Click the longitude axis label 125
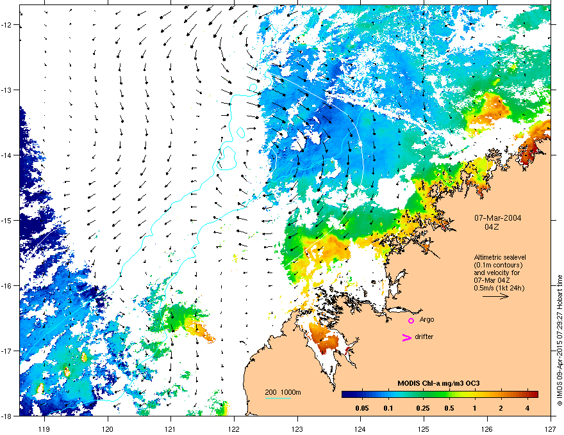 (424, 429)
